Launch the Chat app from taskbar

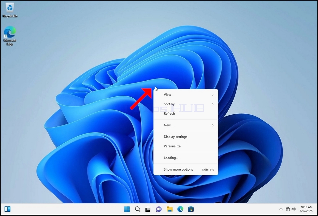pyautogui.click(x=159, y=209)
